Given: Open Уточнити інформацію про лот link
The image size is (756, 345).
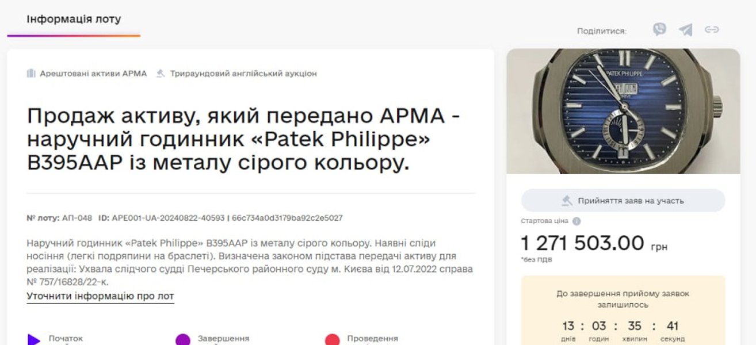Looking at the screenshot, I should pyautogui.click(x=100, y=296).
